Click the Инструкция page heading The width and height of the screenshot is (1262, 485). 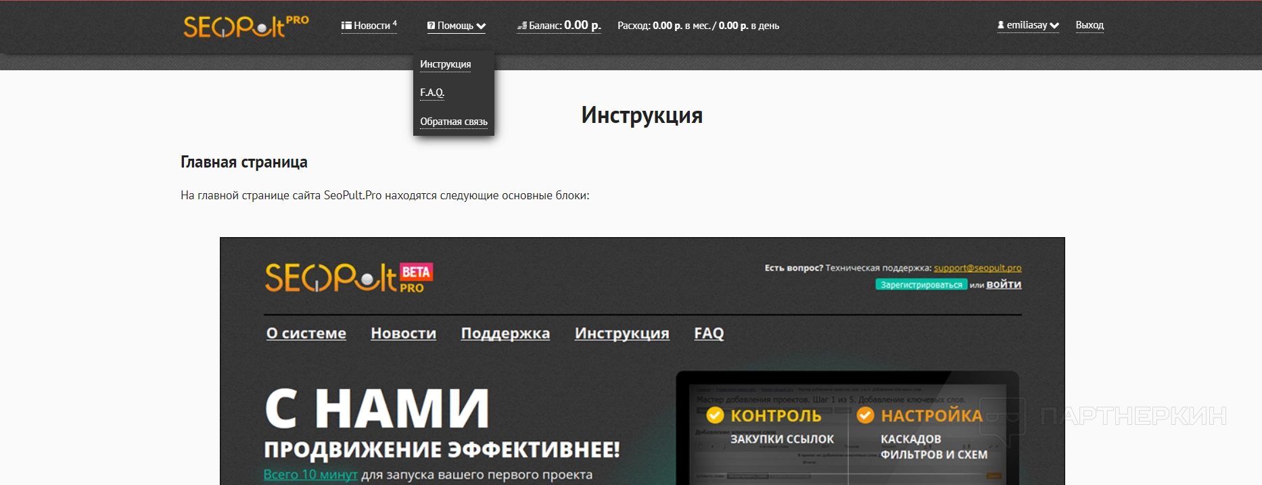642,115
